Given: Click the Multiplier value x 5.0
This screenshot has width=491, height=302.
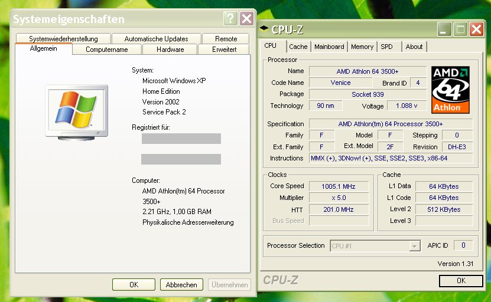Looking at the screenshot, I should [x=339, y=198].
